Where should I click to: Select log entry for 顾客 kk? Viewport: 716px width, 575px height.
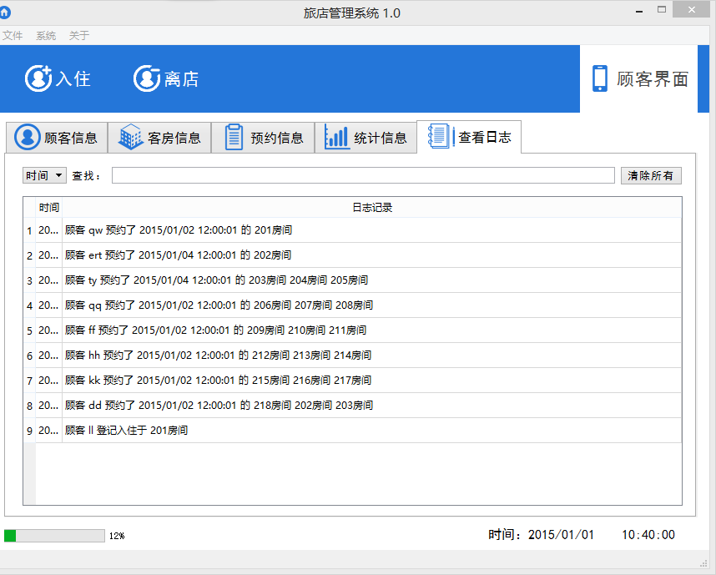coord(371,381)
